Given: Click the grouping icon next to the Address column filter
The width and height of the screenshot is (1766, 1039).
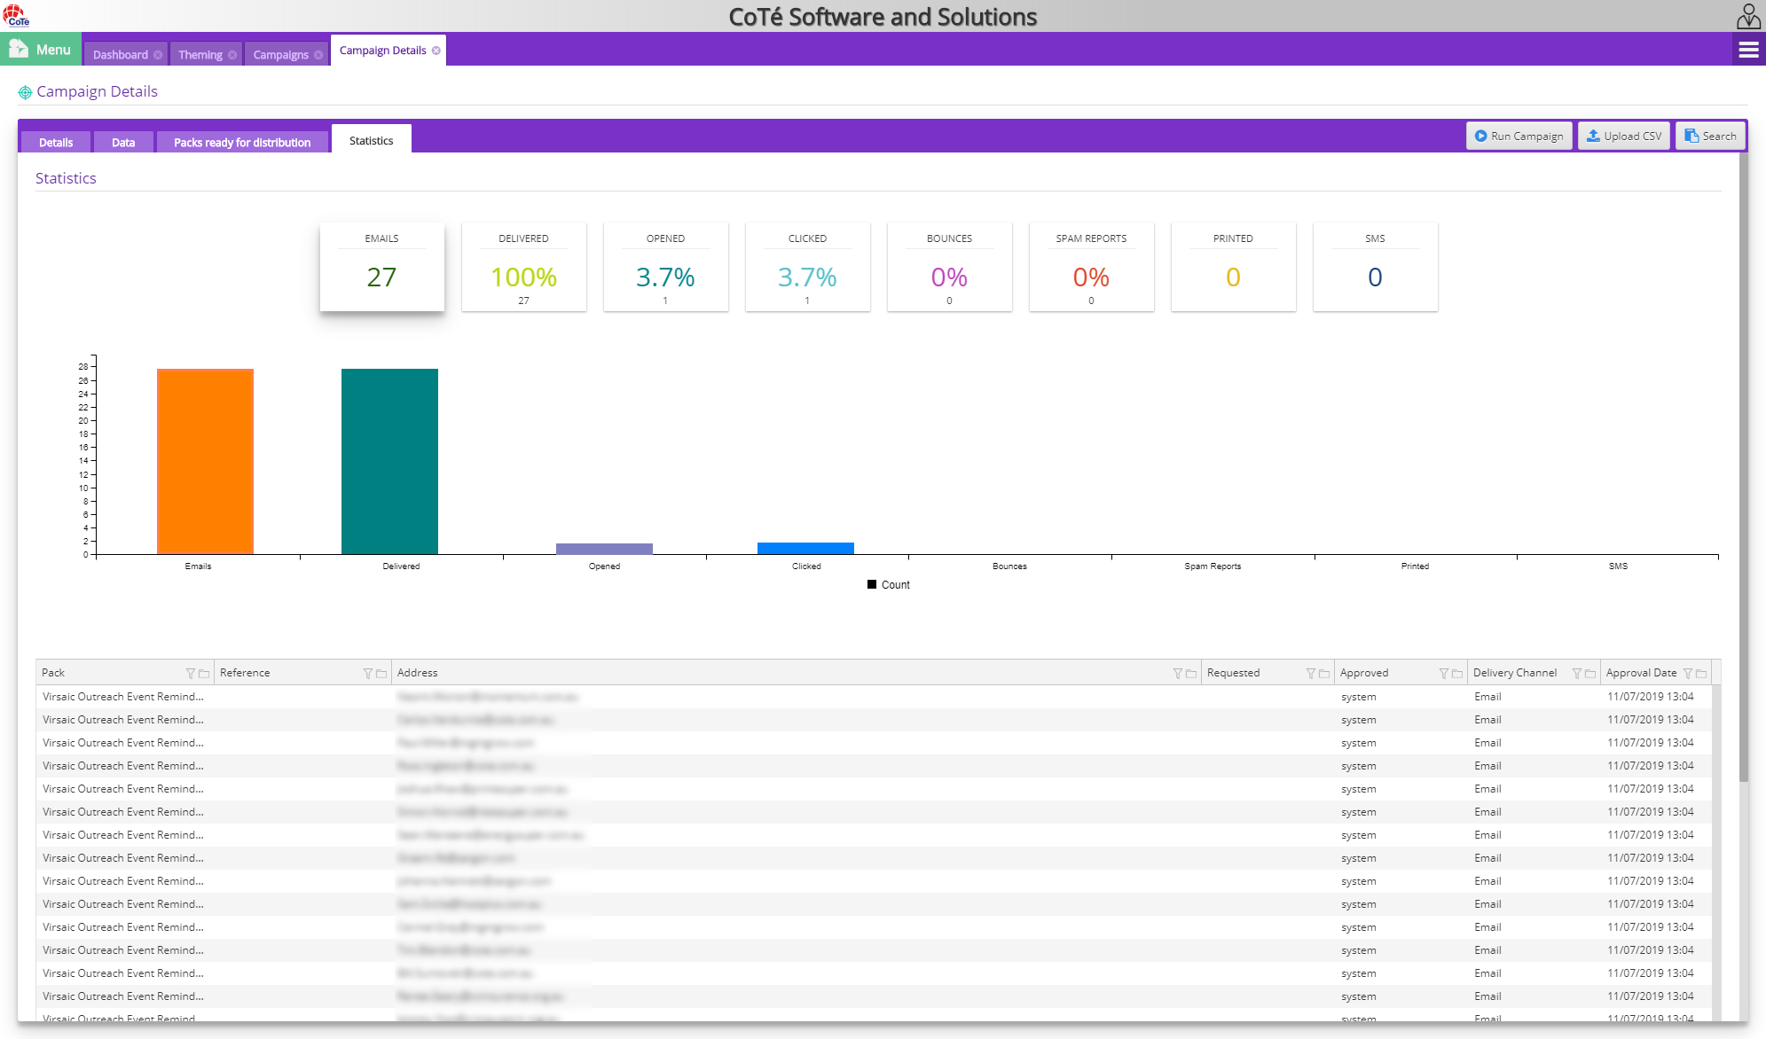Looking at the screenshot, I should [x=1191, y=673].
